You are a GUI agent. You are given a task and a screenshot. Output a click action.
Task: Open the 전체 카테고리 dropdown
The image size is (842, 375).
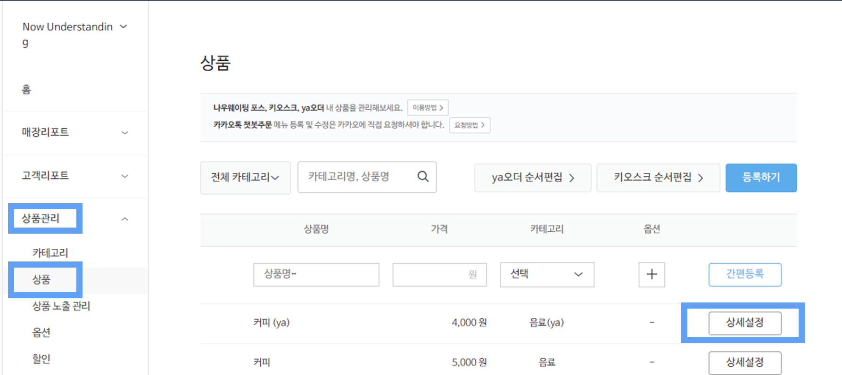coord(245,178)
